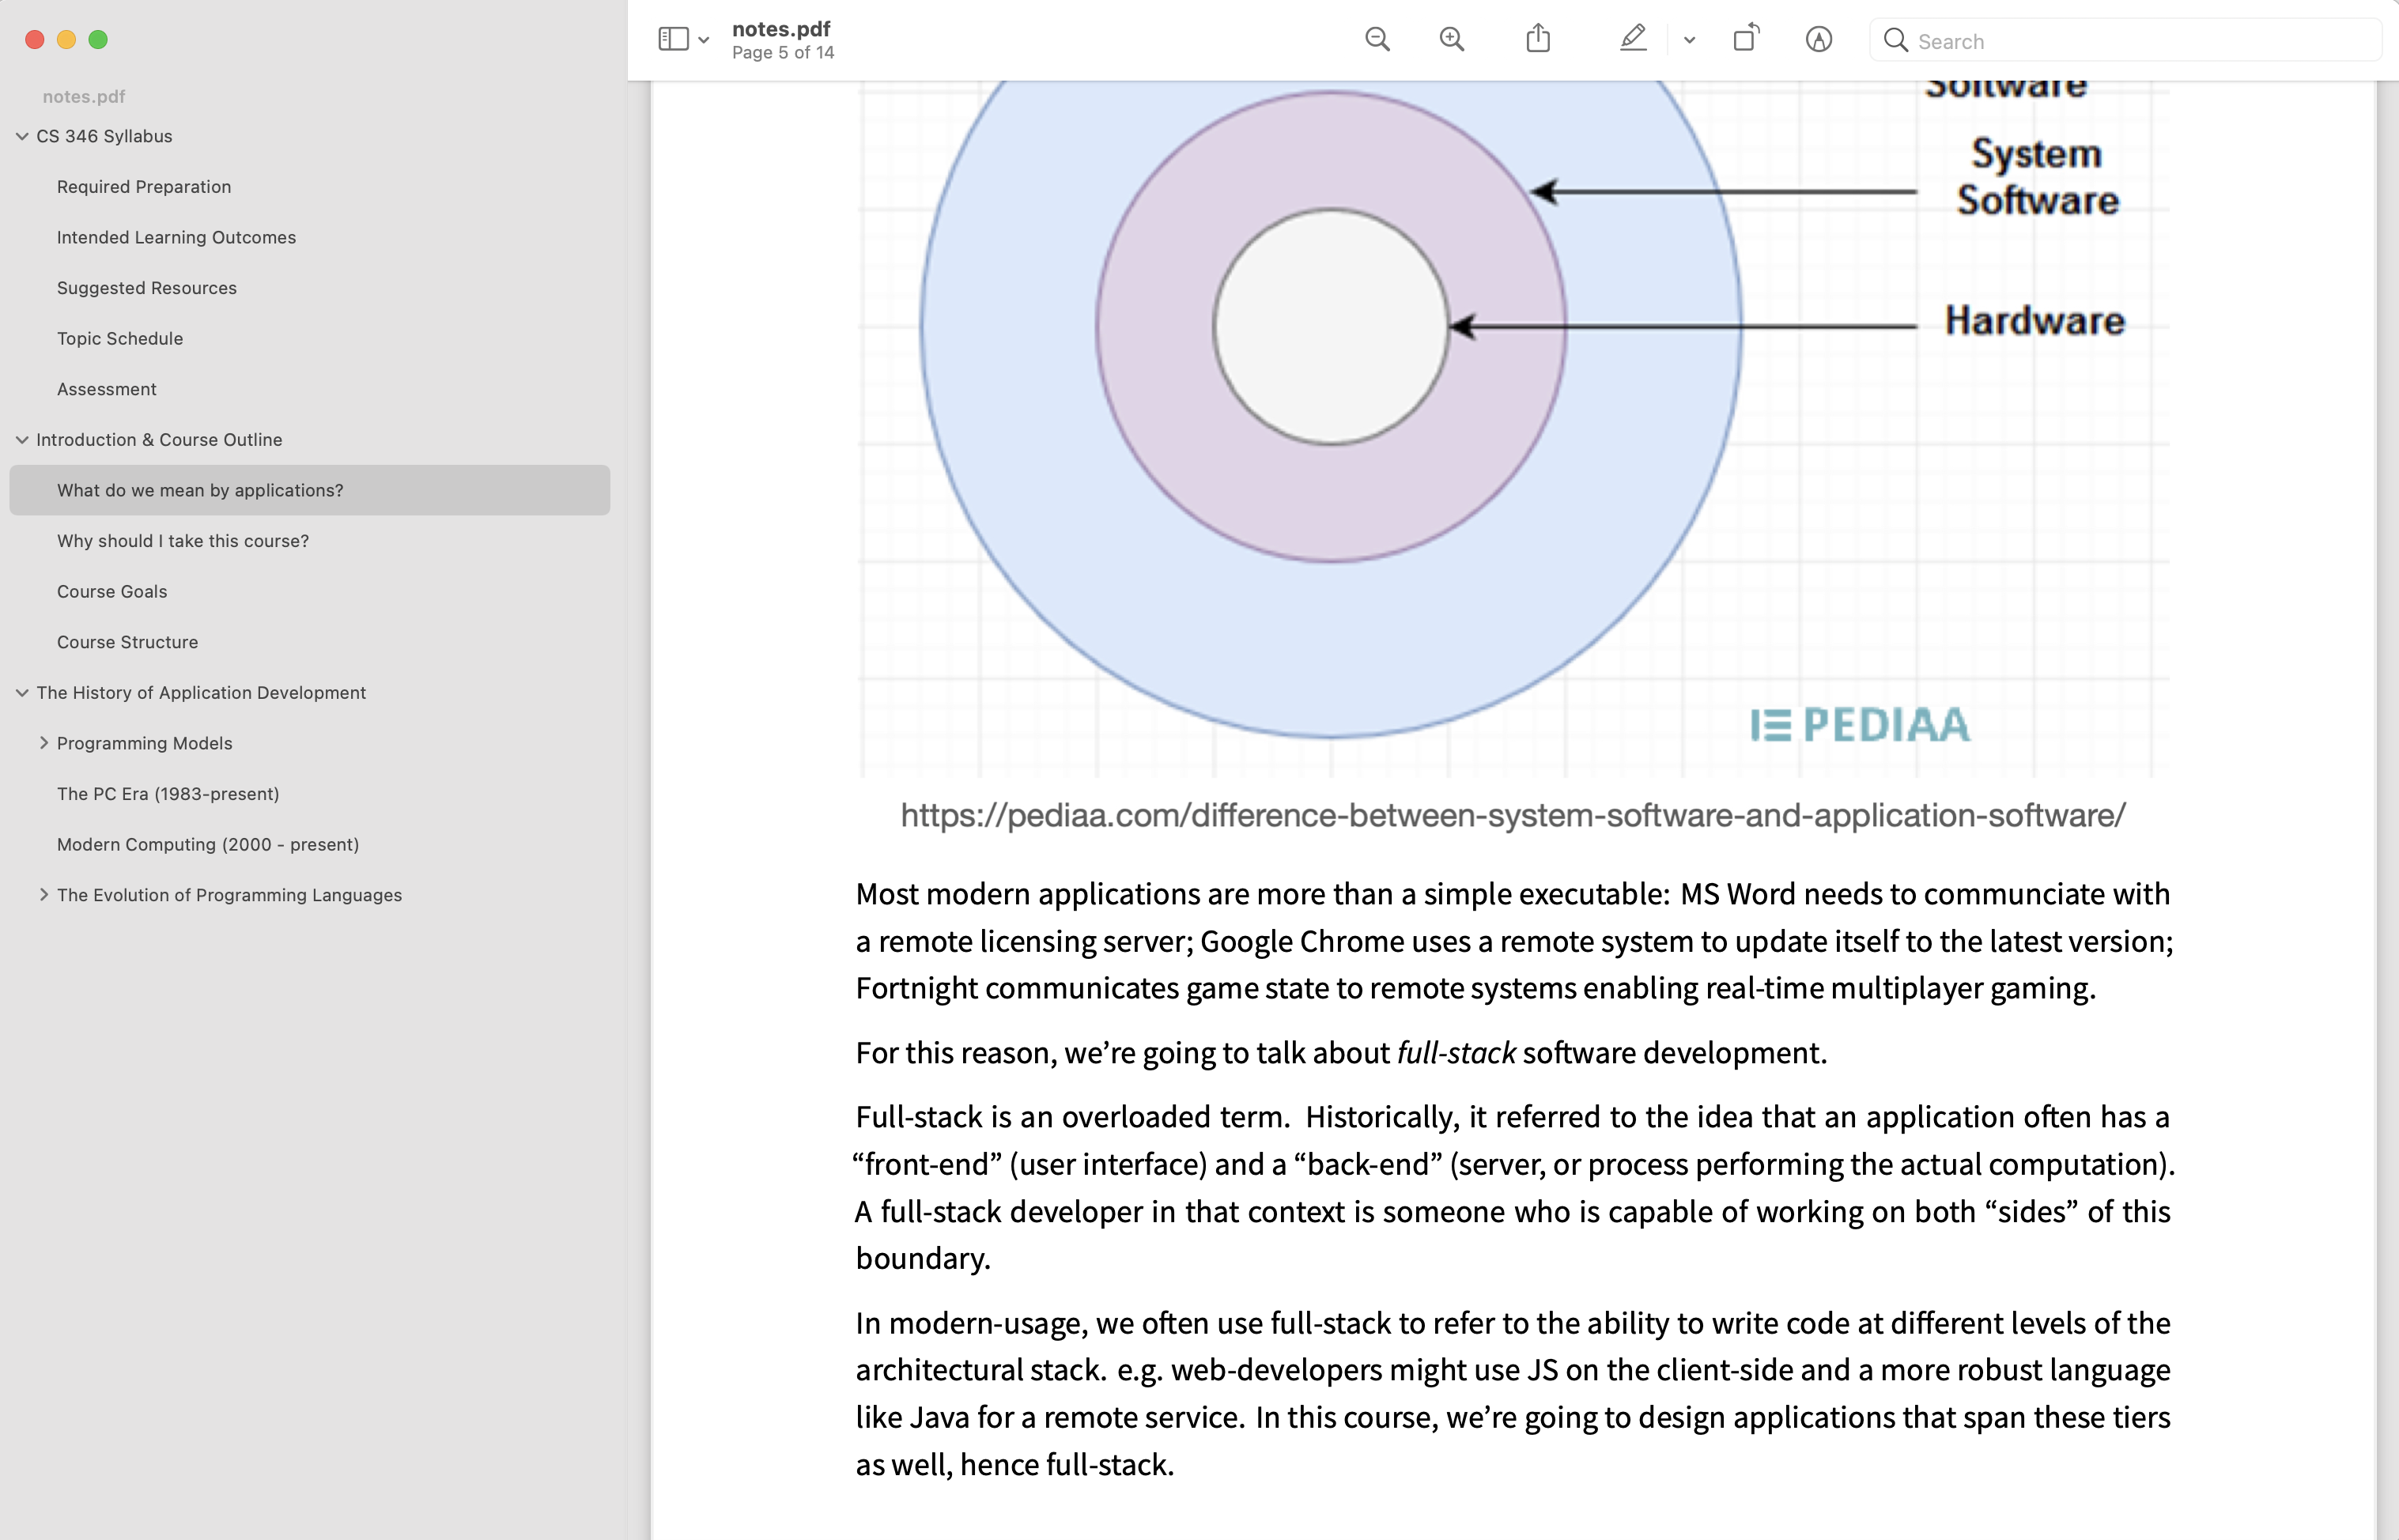The width and height of the screenshot is (2399, 1540).
Task: Click the add bookmark icon
Action: (x=1820, y=39)
